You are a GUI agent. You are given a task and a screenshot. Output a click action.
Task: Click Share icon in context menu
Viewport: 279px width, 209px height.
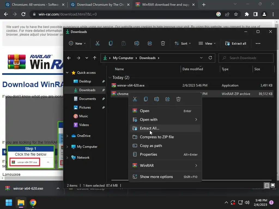coord(168,99)
